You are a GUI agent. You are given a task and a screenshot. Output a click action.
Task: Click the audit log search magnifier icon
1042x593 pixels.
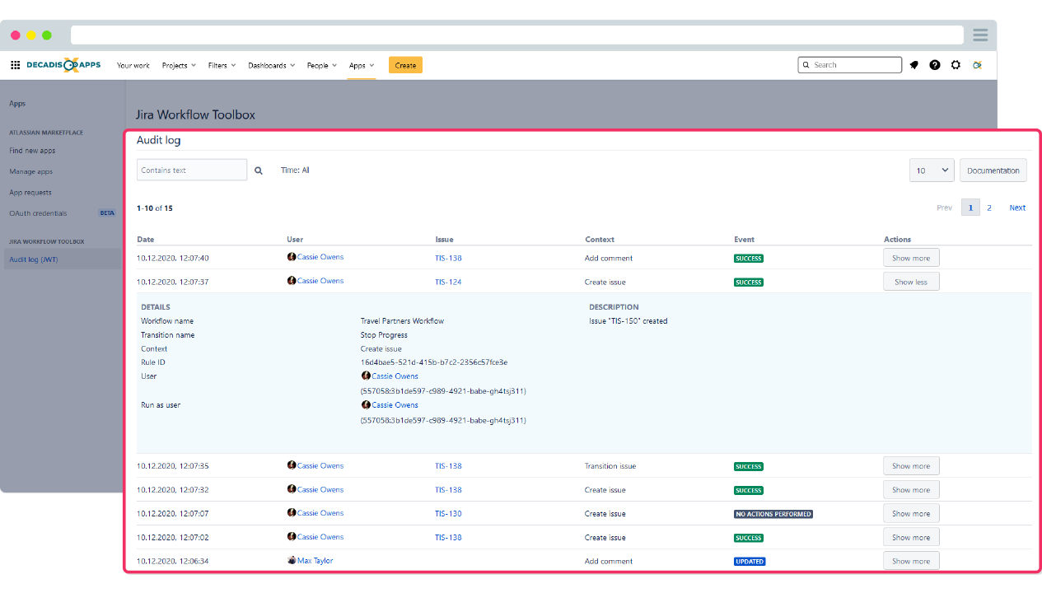point(259,170)
